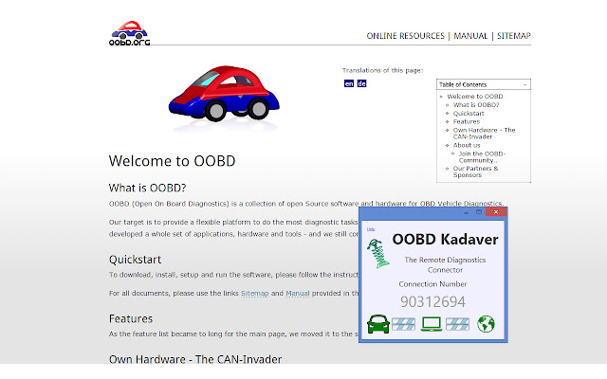Follow the Manual link in Quickstart text

click(297, 293)
